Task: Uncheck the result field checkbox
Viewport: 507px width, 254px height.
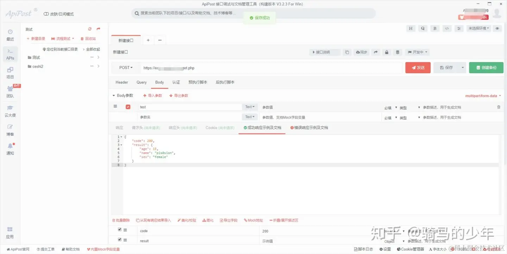Action: coord(120,240)
